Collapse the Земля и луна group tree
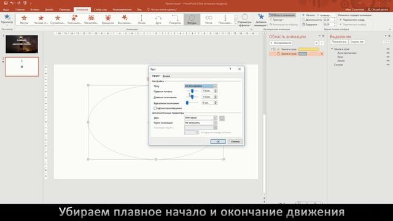393x221 pixels. [x=332, y=49]
